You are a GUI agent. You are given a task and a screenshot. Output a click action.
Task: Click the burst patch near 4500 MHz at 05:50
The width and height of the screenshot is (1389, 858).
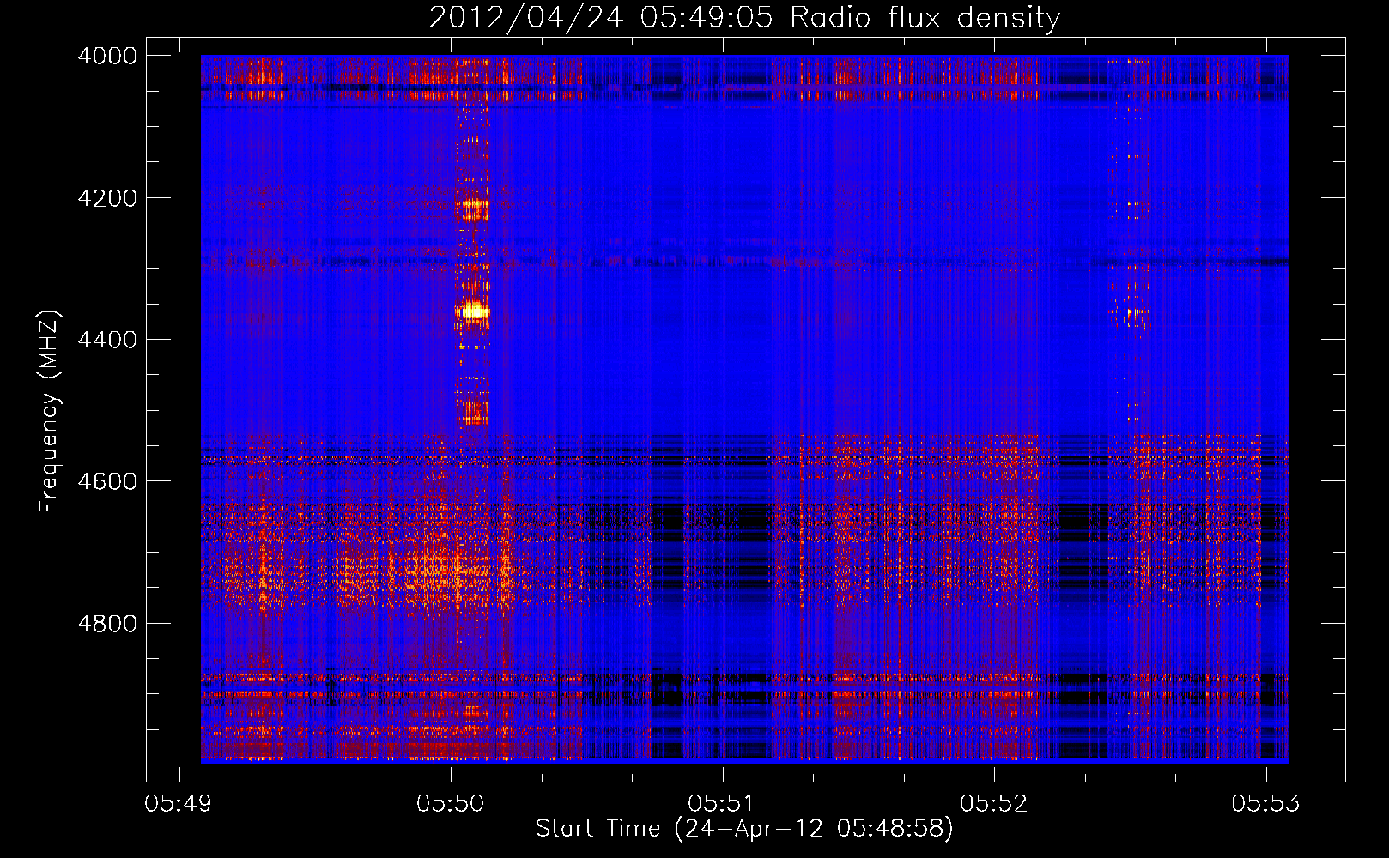pos(474,413)
